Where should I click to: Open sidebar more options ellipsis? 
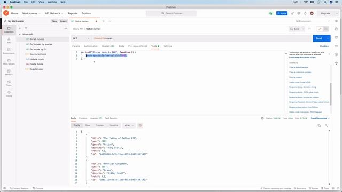(66, 28)
